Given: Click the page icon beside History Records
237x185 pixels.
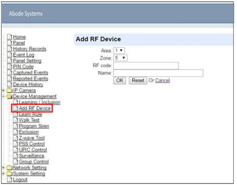Looking at the screenshot, I should tap(10, 49).
